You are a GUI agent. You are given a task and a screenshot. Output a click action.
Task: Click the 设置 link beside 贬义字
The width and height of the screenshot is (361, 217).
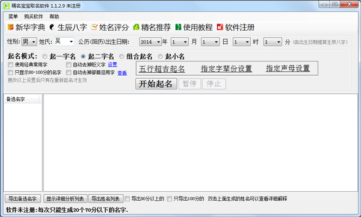(x=113, y=65)
